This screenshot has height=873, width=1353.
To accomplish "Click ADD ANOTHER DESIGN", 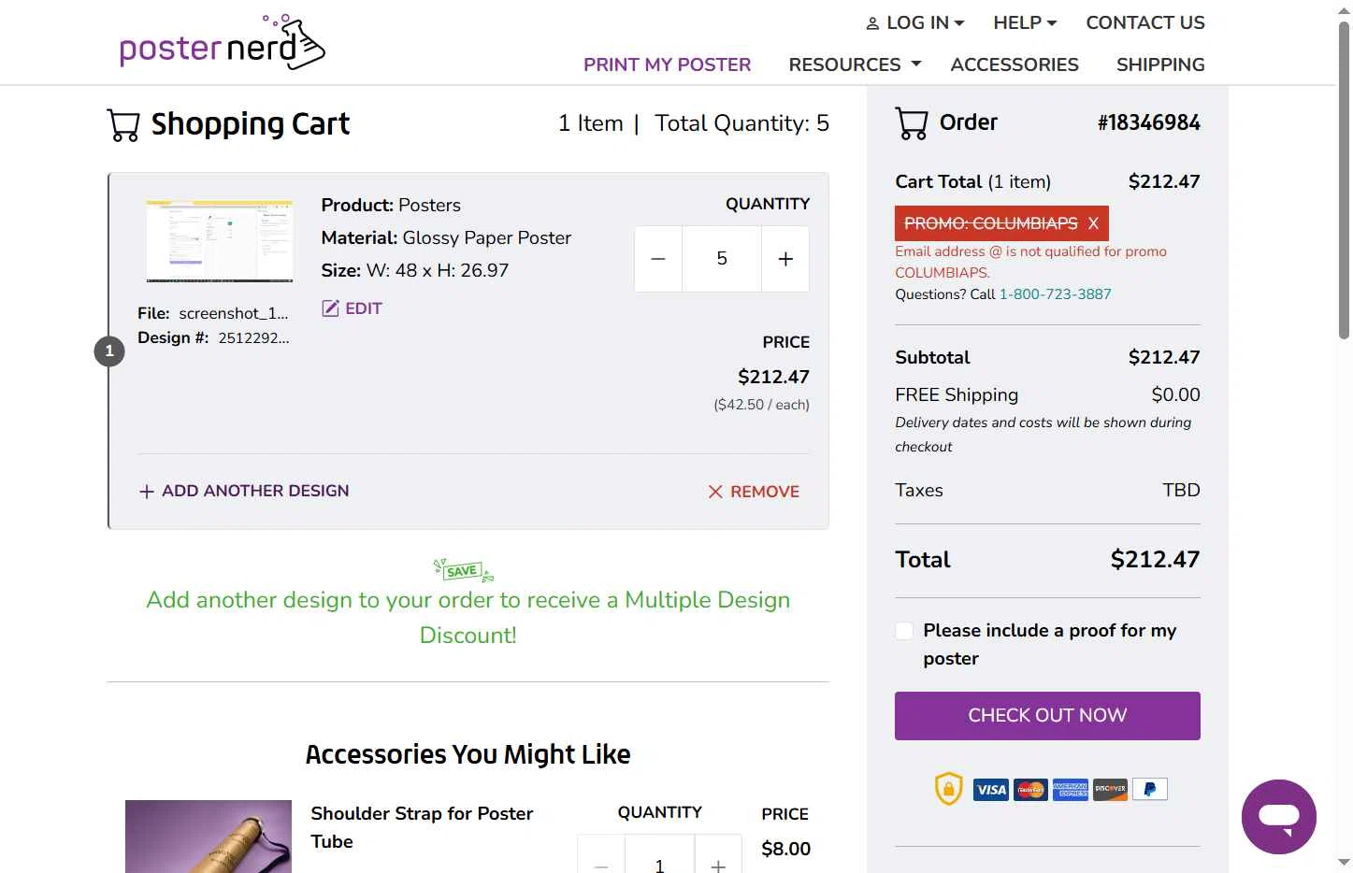I will point(243,491).
